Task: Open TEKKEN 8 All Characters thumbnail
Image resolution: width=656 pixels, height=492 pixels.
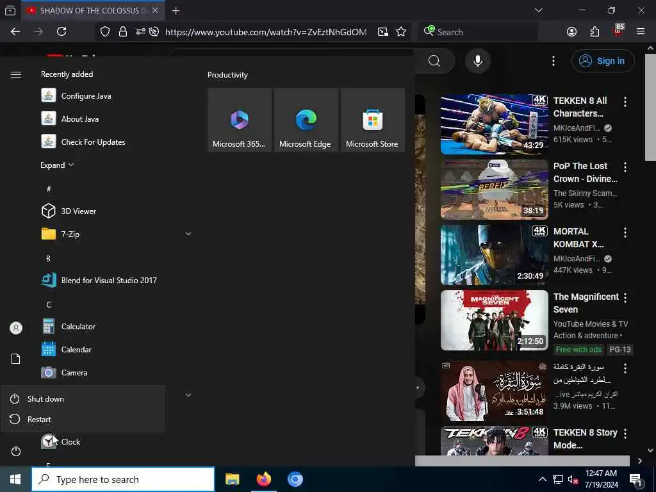Action: (494, 124)
